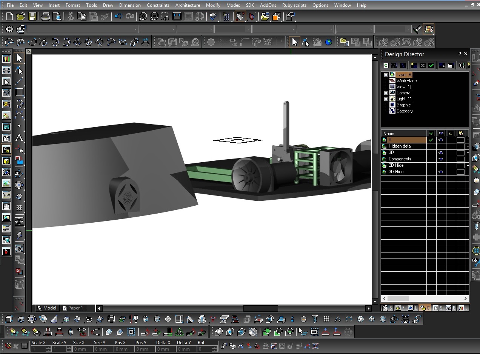Viewport: 480px width, 354px height.
Task: Expand the Light (11) tree node
Action: coord(386,99)
